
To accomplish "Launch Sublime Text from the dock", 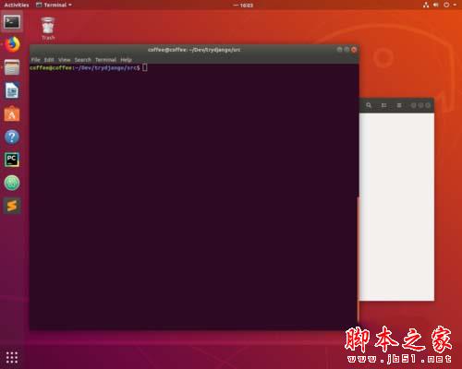I will click(x=12, y=206).
